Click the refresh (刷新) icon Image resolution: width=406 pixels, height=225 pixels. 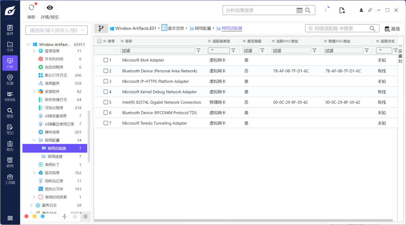click(31, 8)
